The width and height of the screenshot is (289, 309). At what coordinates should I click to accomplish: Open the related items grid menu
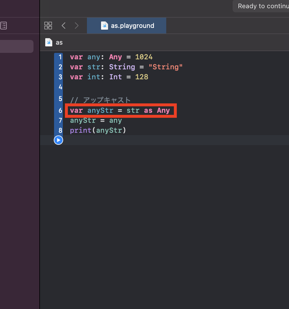(48, 26)
